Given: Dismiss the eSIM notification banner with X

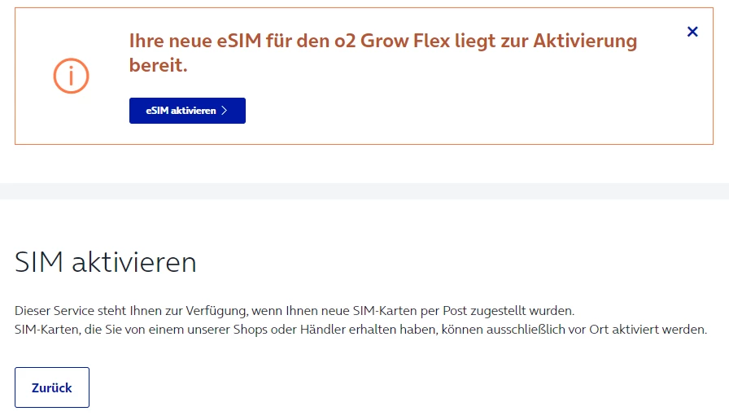Looking at the screenshot, I should (692, 32).
